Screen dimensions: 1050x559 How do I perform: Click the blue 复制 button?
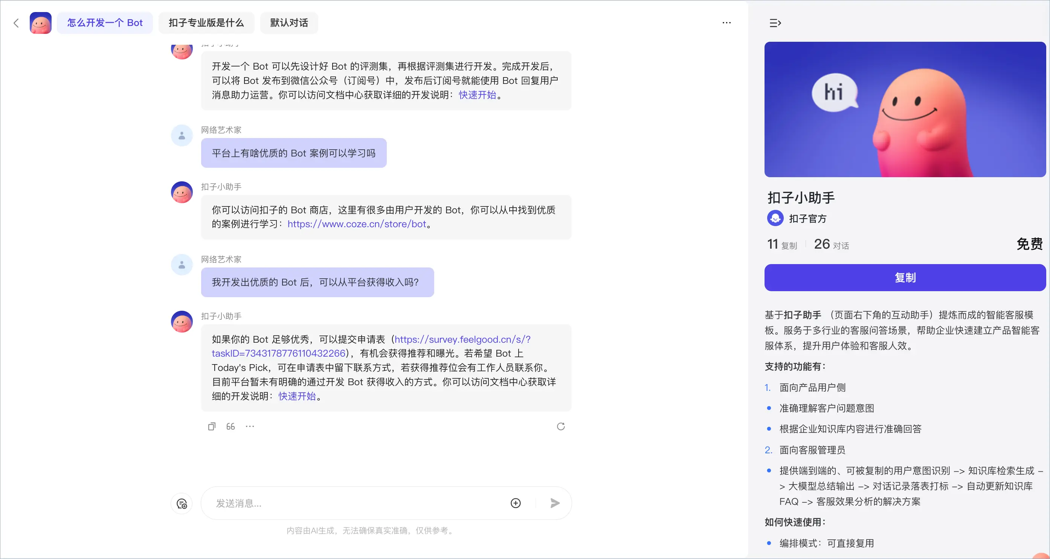(905, 278)
